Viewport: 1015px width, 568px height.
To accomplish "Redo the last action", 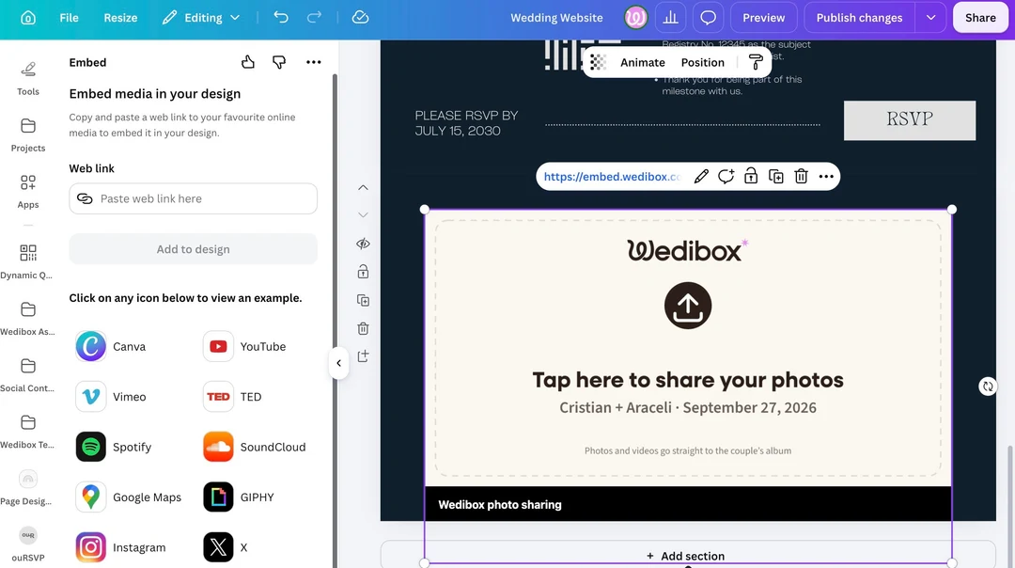I will tap(314, 18).
